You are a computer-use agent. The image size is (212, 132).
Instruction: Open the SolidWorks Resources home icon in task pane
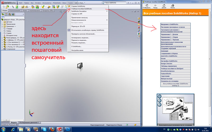pyautogui.click(x=139, y=18)
